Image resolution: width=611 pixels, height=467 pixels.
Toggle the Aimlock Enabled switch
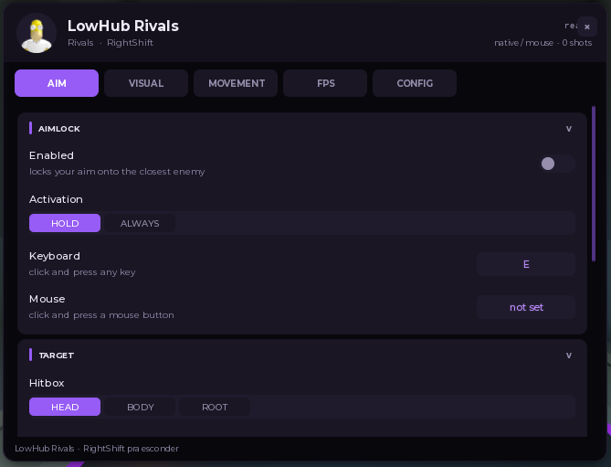(x=557, y=164)
